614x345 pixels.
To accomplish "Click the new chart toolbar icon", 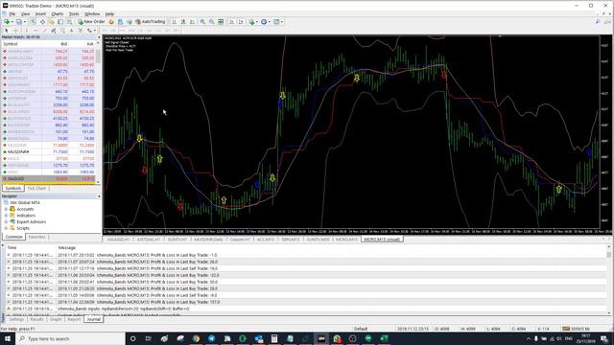I will pos(7,22).
